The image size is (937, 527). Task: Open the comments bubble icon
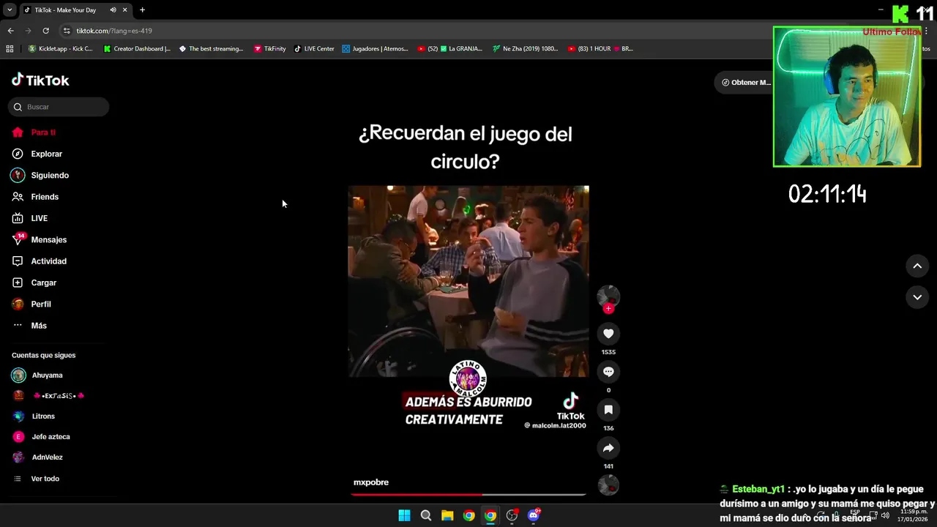click(x=608, y=372)
